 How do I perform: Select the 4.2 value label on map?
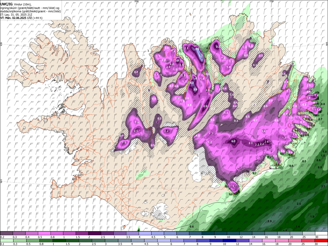click(192, 83)
